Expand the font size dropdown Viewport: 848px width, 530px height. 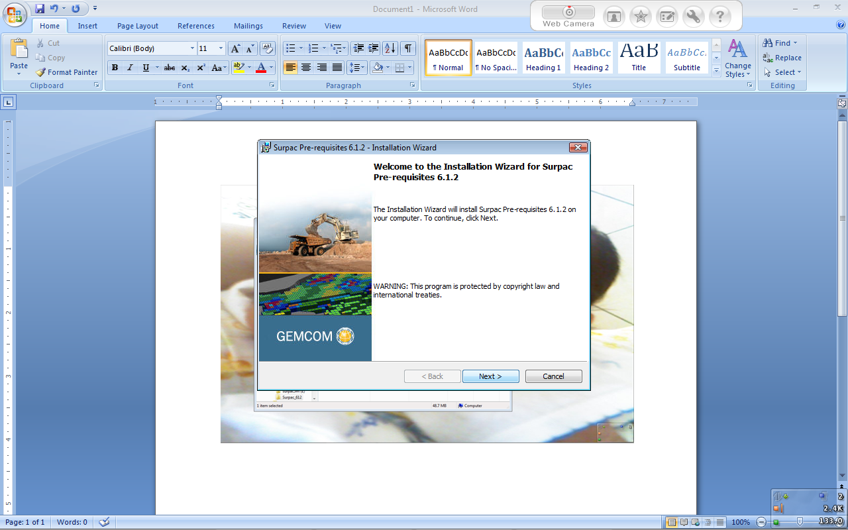(221, 48)
